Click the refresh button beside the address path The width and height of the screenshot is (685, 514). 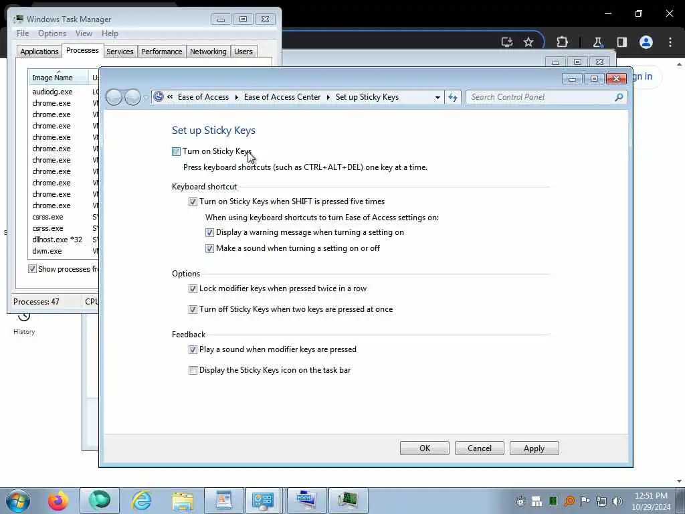point(453,97)
